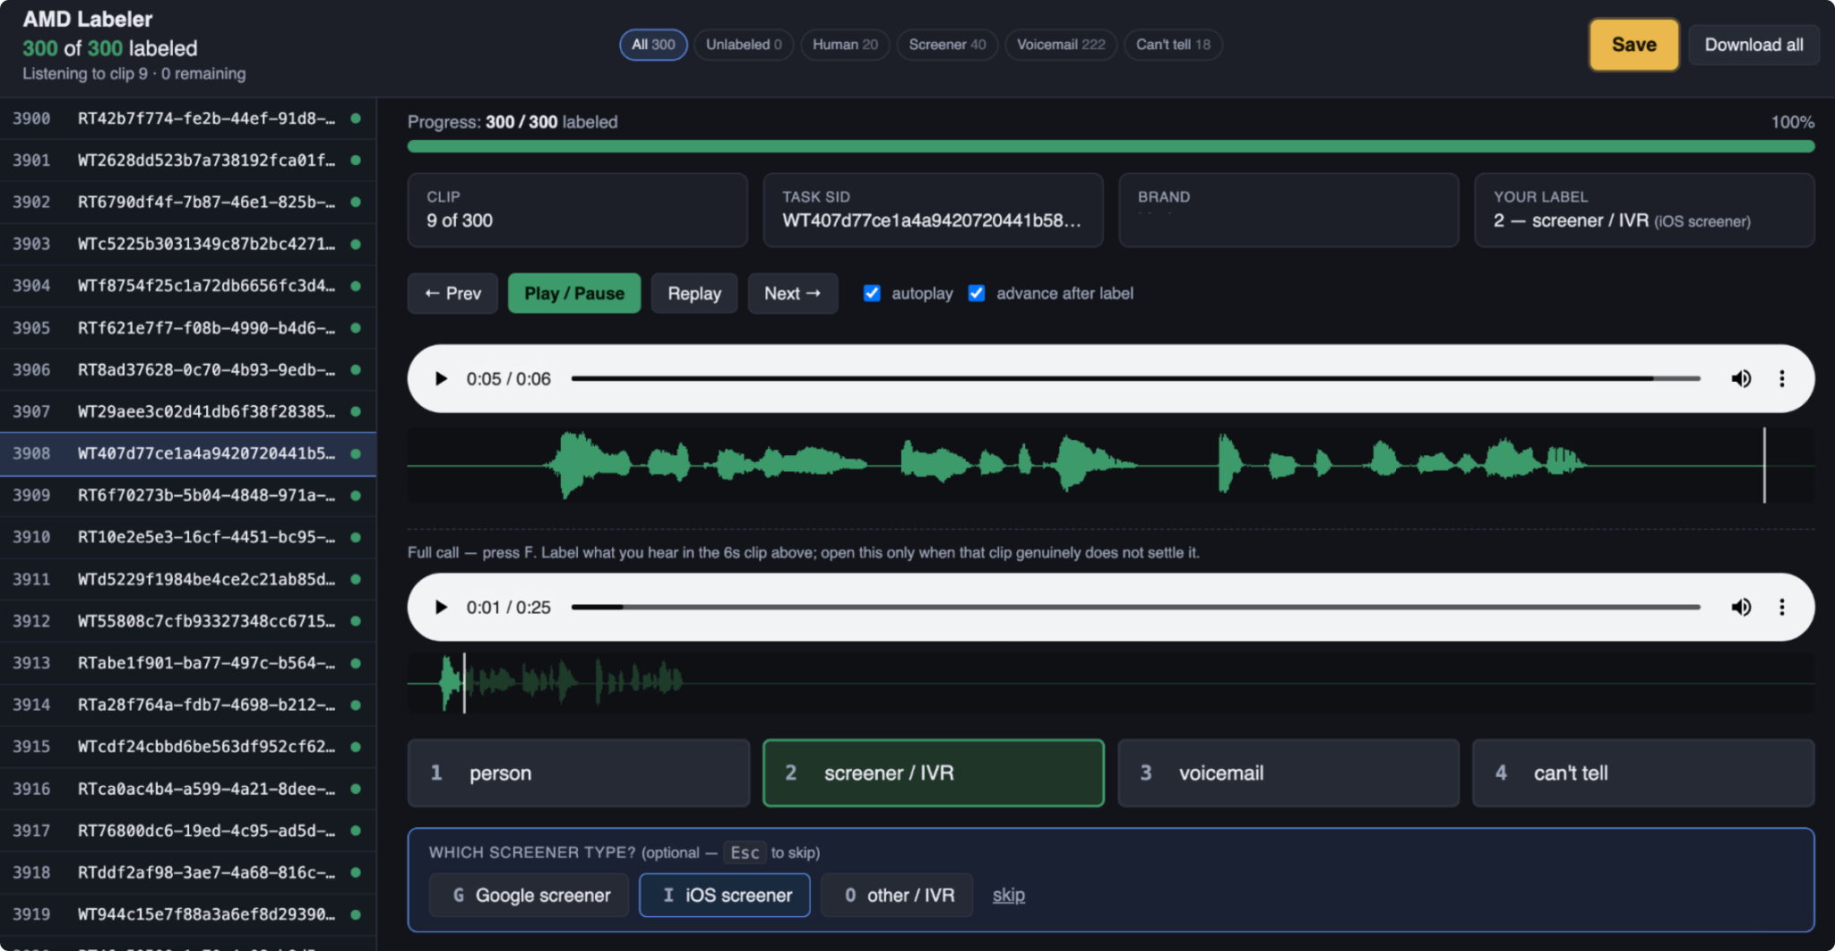Uncheck the autoplay checkbox
1835x951 pixels.
coord(872,293)
